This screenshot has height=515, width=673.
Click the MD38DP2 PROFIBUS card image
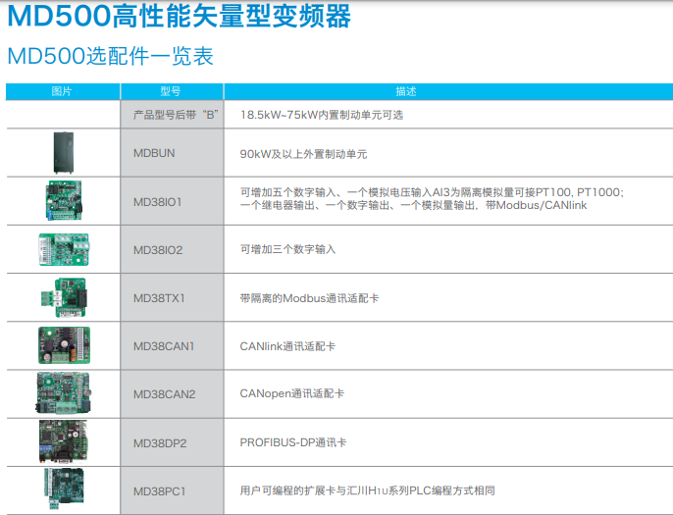pos(63,441)
